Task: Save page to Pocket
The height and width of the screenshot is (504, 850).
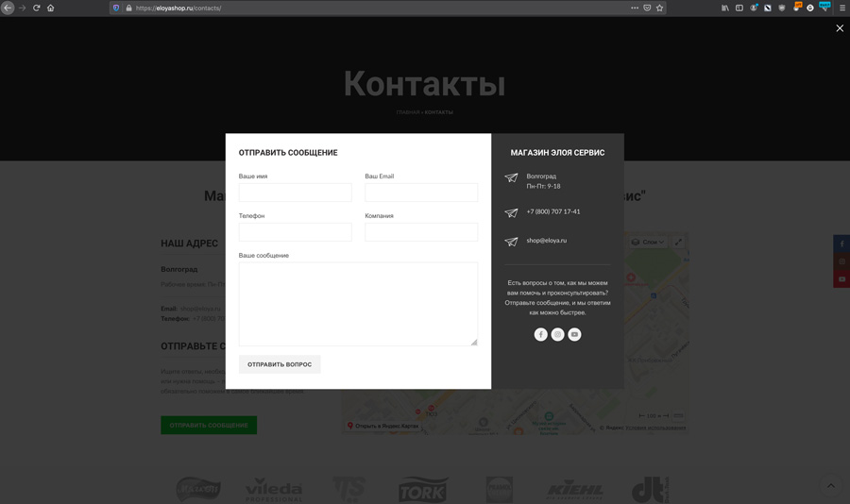Action: 647,8
